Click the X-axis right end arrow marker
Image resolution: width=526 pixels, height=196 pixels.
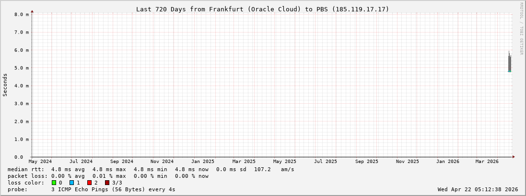pyautogui.click(x=514, y=156)
